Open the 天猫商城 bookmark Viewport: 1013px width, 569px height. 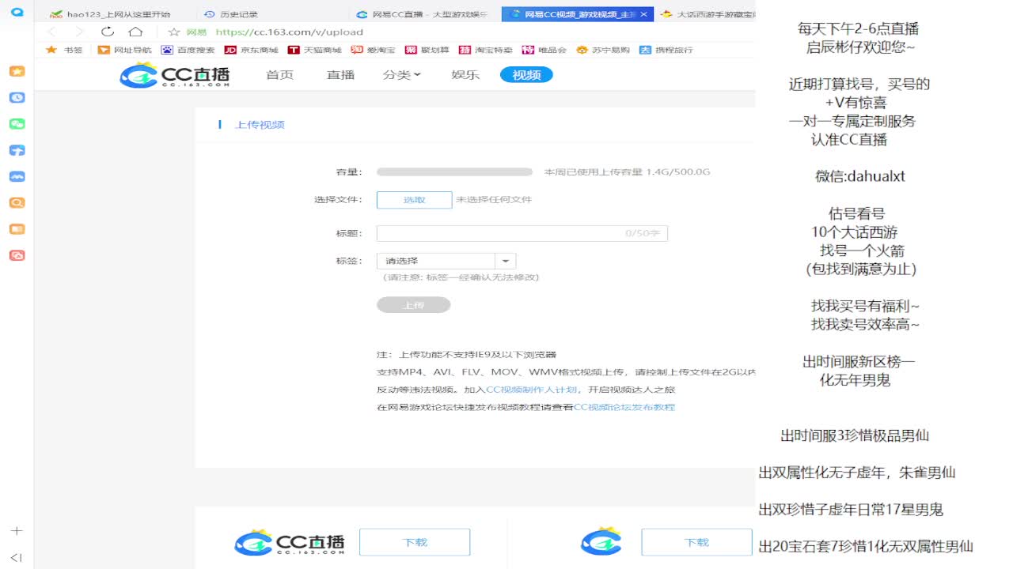[x=315, y=50]
